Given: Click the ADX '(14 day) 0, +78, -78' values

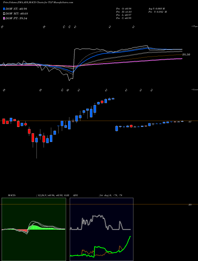Looking at the screenshot, I should coord(110,195).
